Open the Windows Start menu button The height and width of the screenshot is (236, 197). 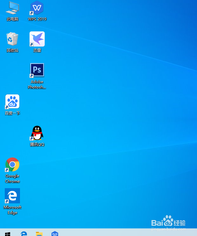[x=8, y=234]
